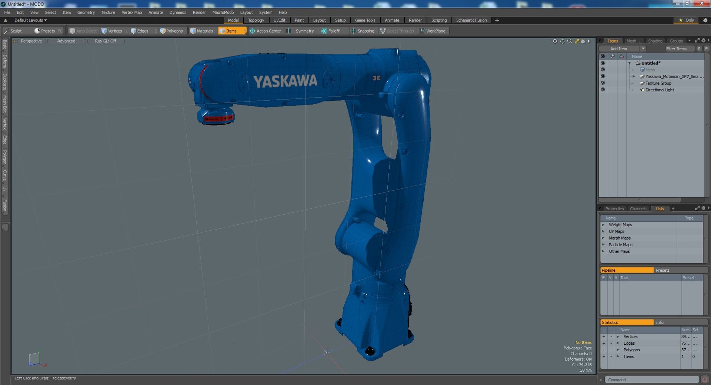Click the viewport zoom magnifier icon

tap(570, 41)
